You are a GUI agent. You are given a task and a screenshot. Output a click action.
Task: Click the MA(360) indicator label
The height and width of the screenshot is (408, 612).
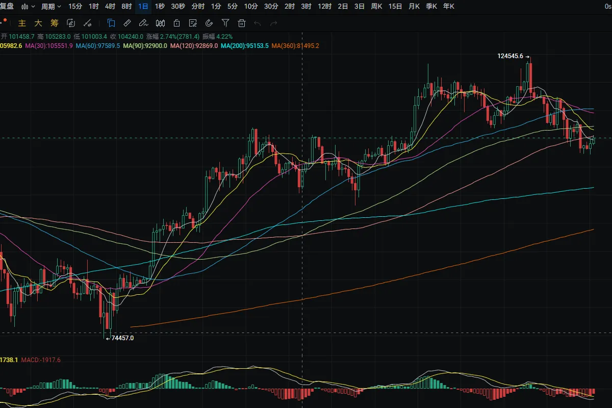tap(295, 46)
